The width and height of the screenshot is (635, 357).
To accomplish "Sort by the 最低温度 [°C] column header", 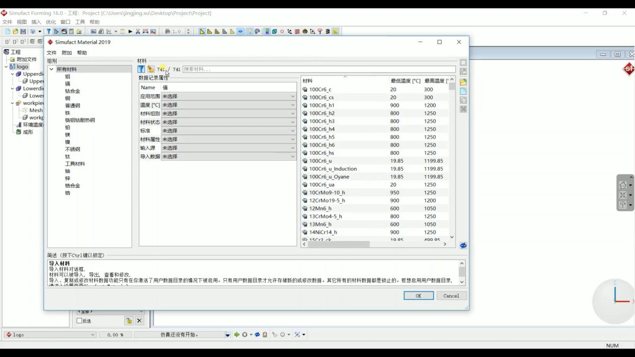I will [x=405, y=81].
